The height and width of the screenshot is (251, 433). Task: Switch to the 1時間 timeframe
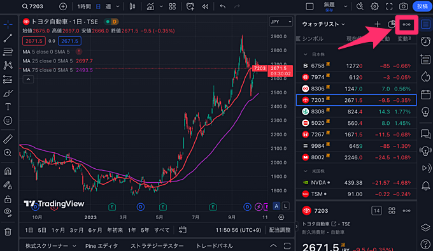[84, 6]
